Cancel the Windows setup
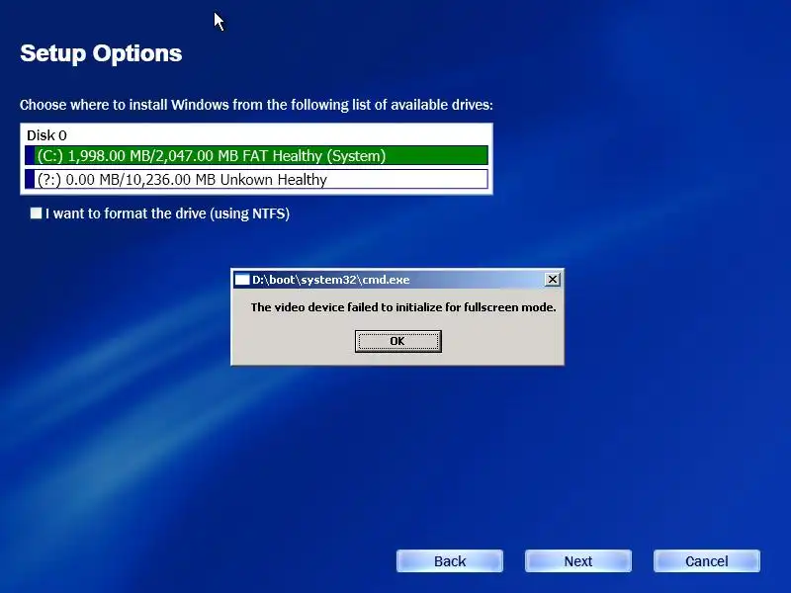Image resolution: width=791 pixels, height=593 pixels. (706, 561)
